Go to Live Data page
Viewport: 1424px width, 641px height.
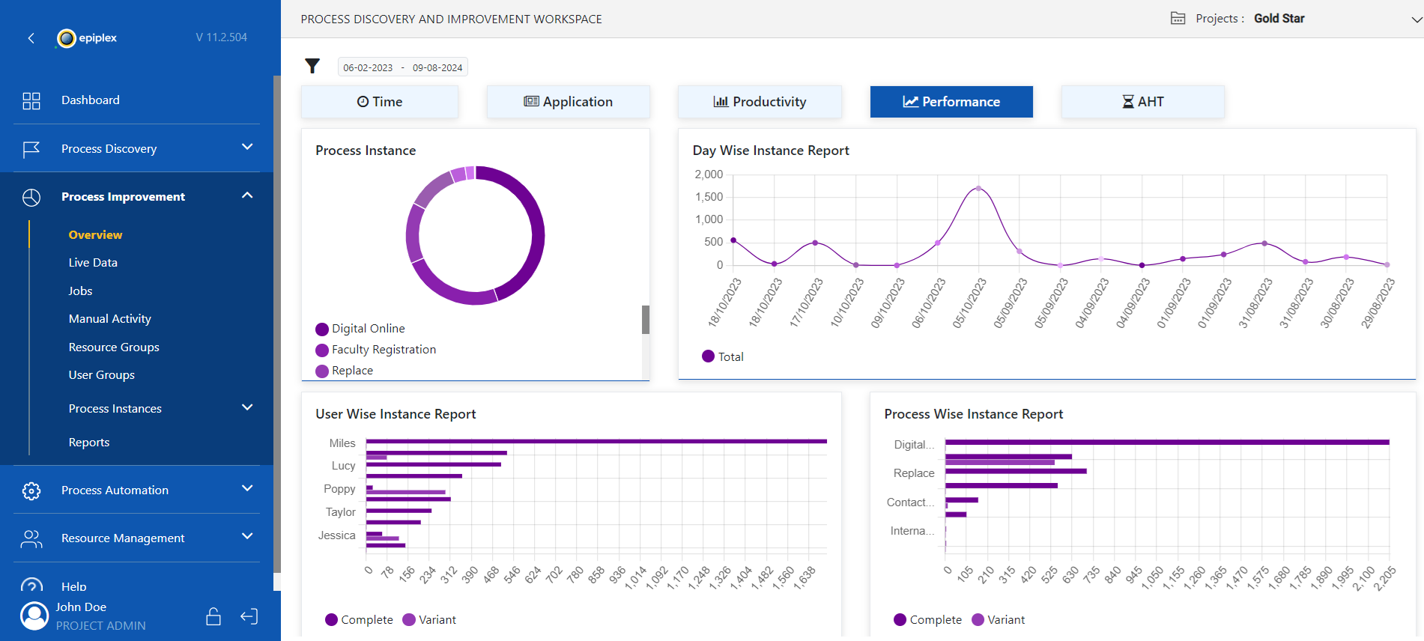pos(93,263)
